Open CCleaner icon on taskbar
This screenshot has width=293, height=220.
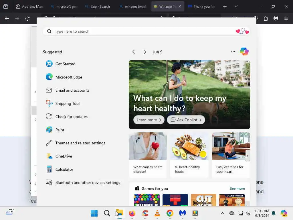(x=145, y=213)
